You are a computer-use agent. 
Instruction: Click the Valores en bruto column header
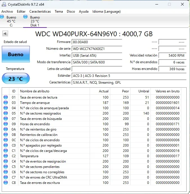[167, 91]
